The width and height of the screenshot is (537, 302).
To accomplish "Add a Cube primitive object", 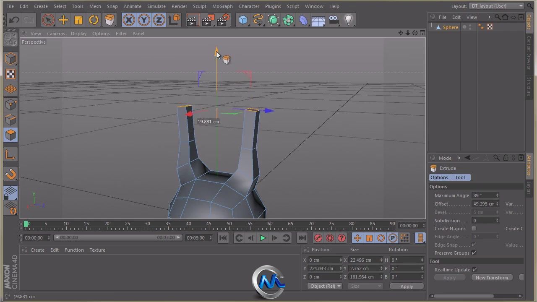I will pyautogui.click(x=243, y=20).
